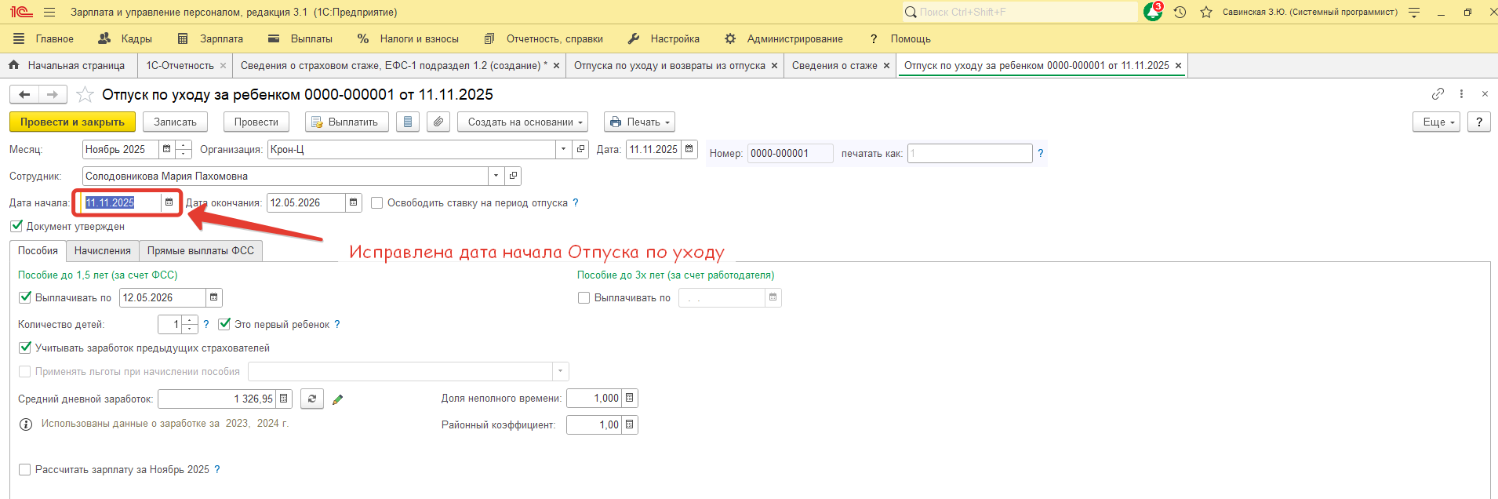Screen dimensions: 1498x499
Task: Open the history clock icon
Action: point(1180,12)
